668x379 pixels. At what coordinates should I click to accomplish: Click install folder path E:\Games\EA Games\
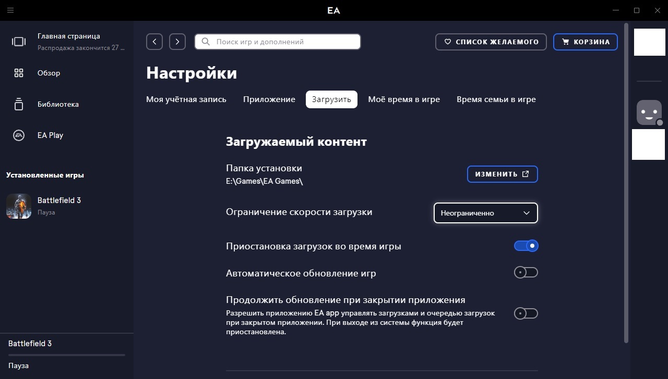coord(264,181)
